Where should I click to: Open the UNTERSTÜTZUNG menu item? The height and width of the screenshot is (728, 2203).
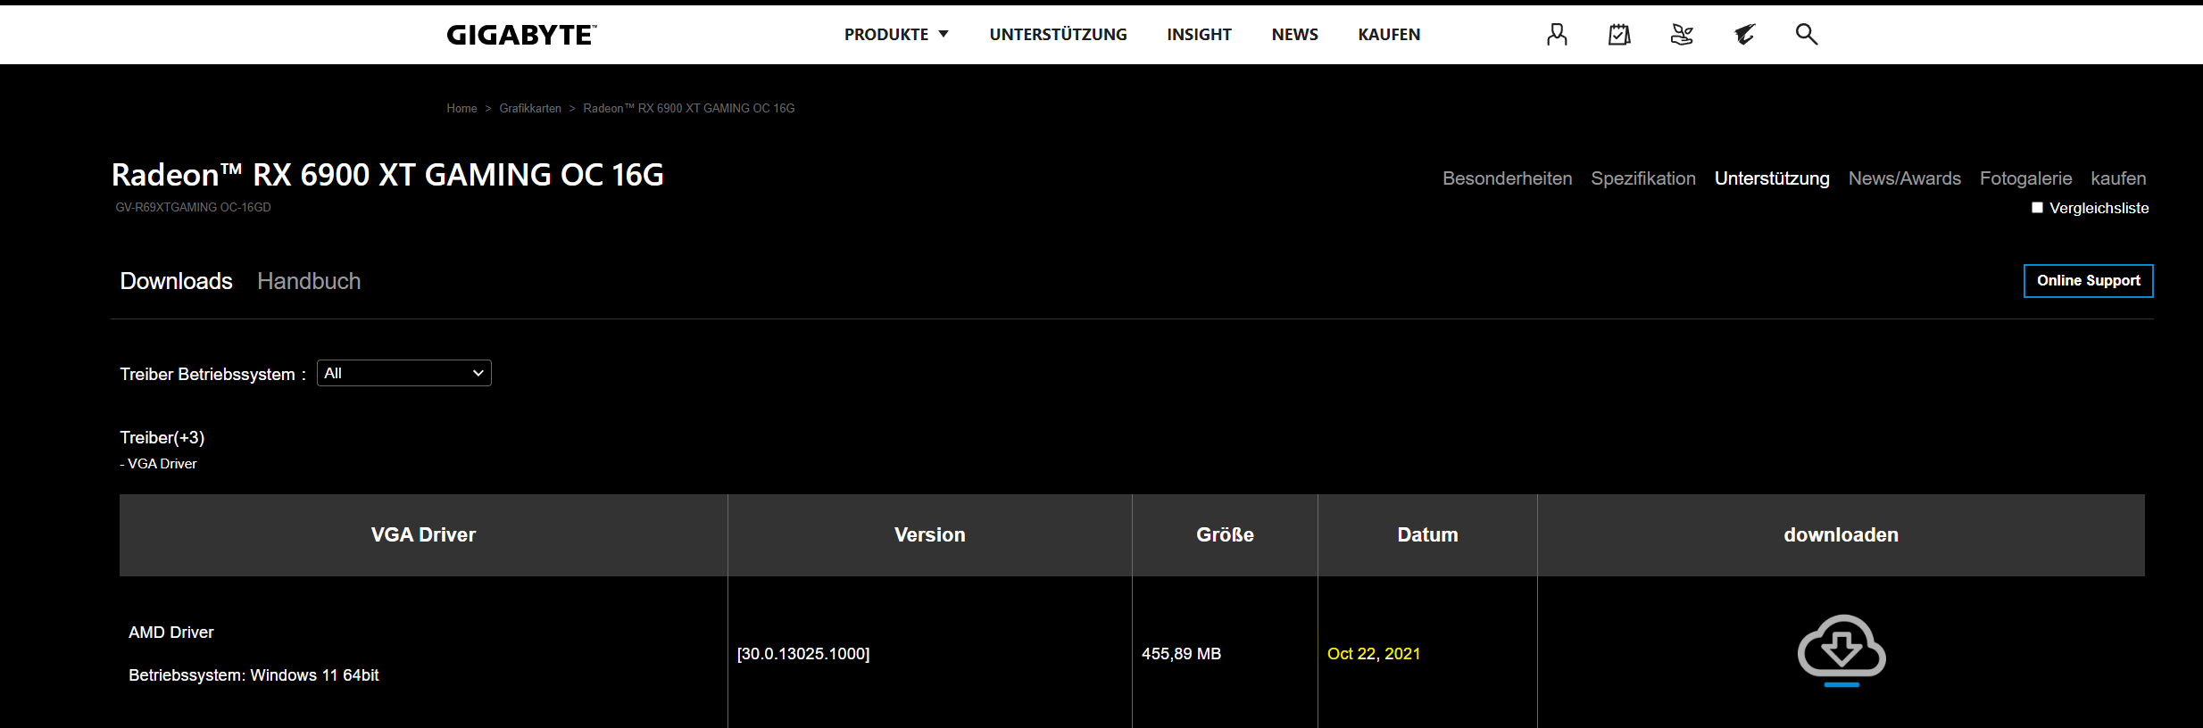tap(1058, 35)
